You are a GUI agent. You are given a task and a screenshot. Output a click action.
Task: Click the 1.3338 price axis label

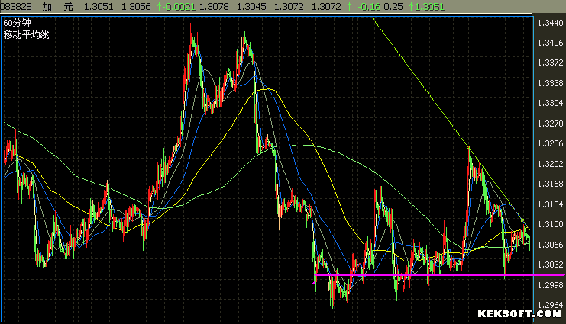point(550,83)
